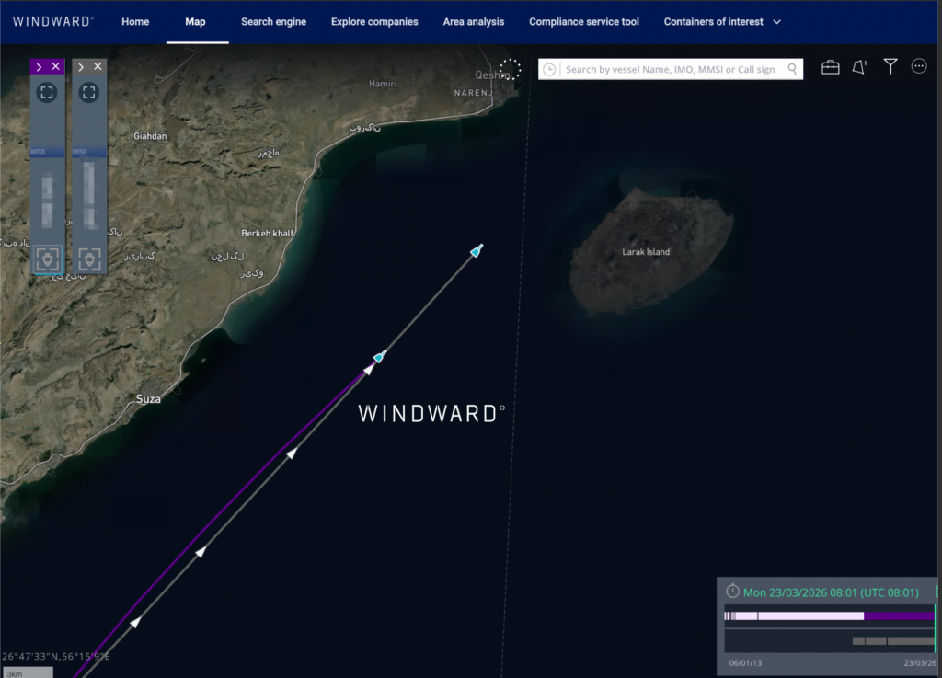Expand the gray vessel panel chevron

(x=81, y=66)
